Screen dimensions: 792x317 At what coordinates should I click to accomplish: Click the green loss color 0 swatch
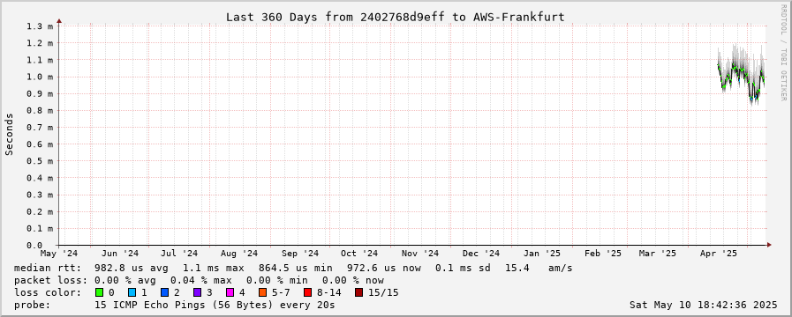click(x=99, y=292)
